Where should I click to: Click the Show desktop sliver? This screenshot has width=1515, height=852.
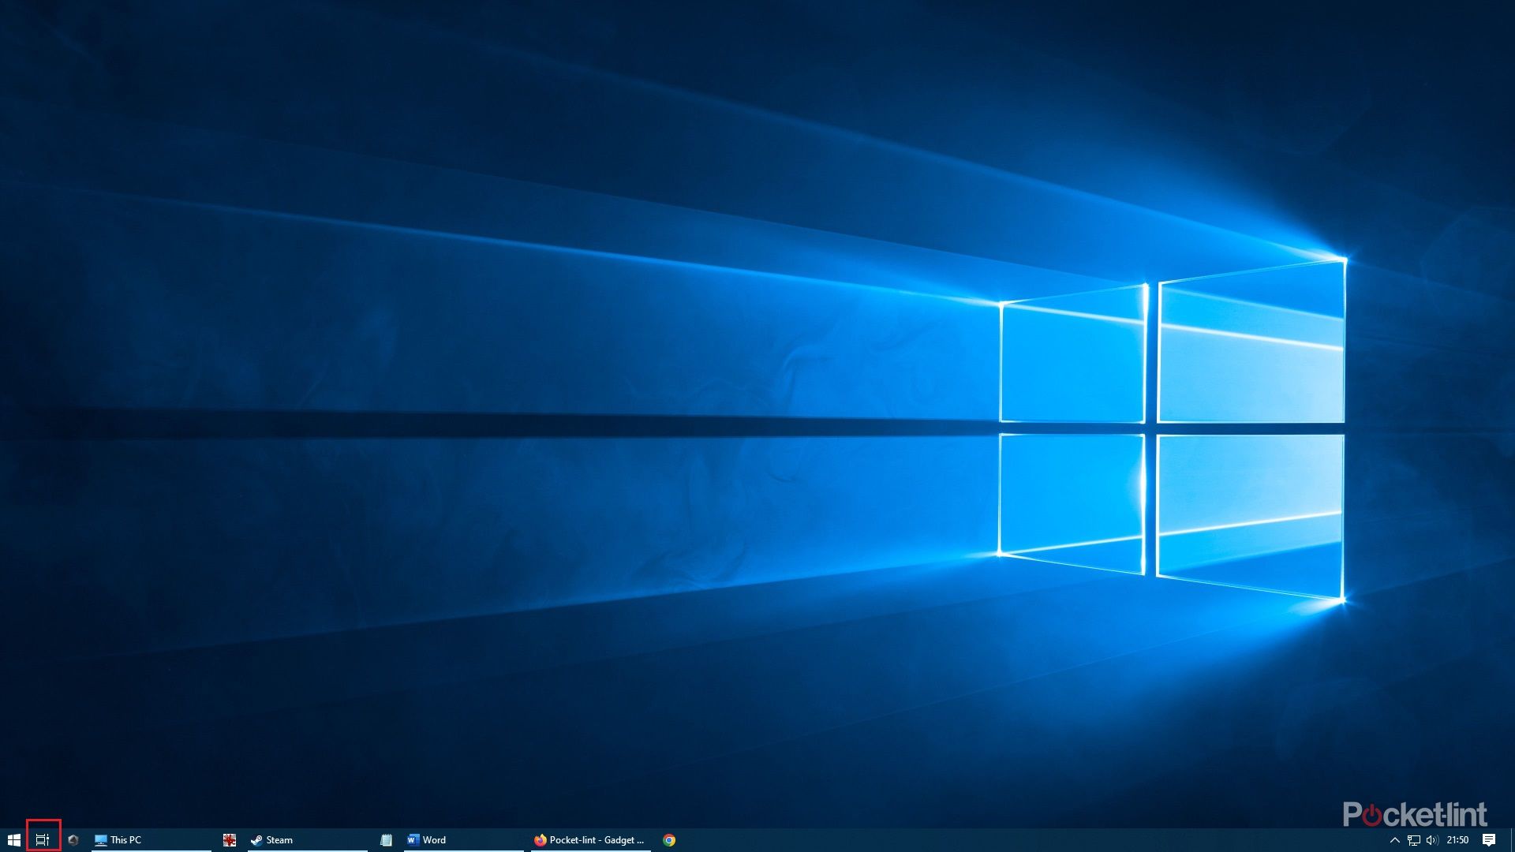(x=1512, y=840)
